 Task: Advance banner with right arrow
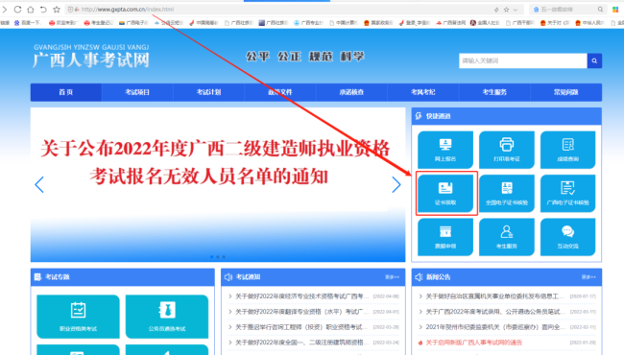[396, 184]
